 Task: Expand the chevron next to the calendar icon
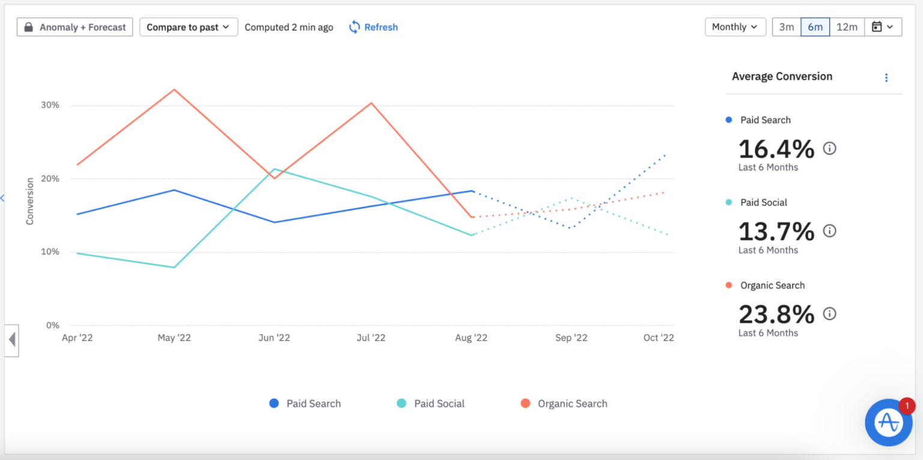[x=891, y=26]
